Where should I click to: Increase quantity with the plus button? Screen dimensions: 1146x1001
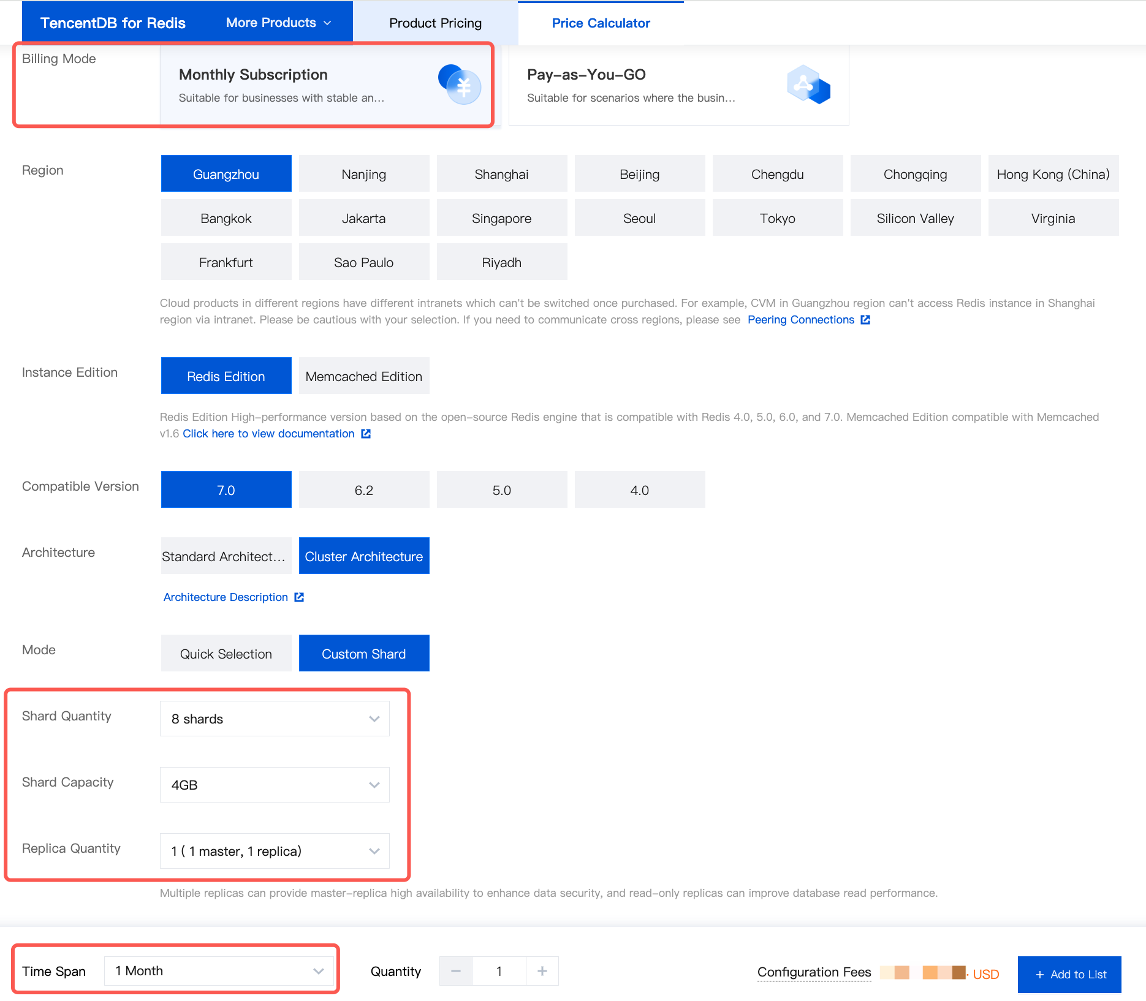(x=542, y=971)
